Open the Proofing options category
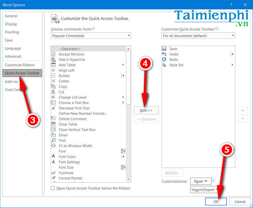This screenshot has height=208, width=253. [12, 32]
